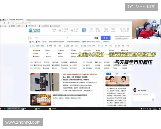Open the 游戏大全 site link
161x129 pixels.
61,56
